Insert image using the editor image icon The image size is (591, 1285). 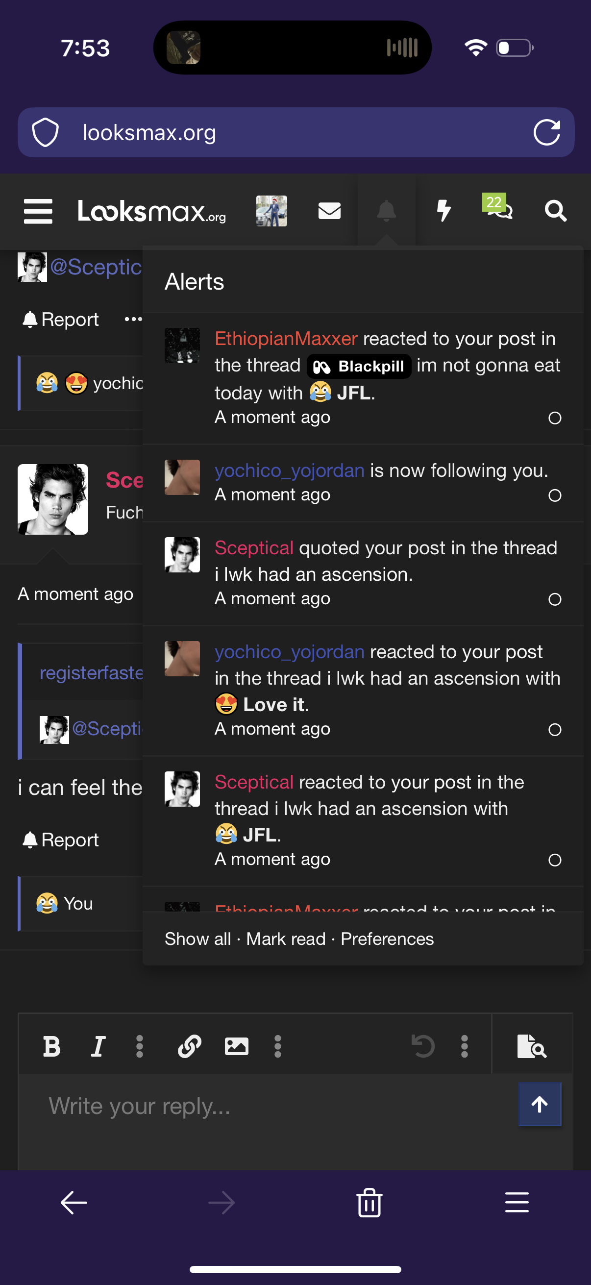[236, 1046]
